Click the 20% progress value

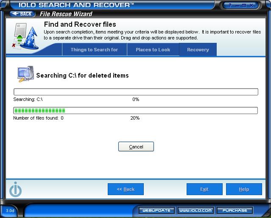[x=135, y=118]
